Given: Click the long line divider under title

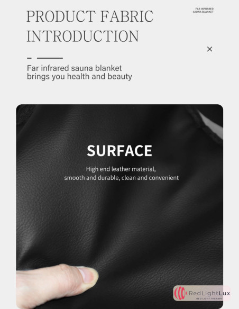Looking at the screenshot, I should click(50, 58).
